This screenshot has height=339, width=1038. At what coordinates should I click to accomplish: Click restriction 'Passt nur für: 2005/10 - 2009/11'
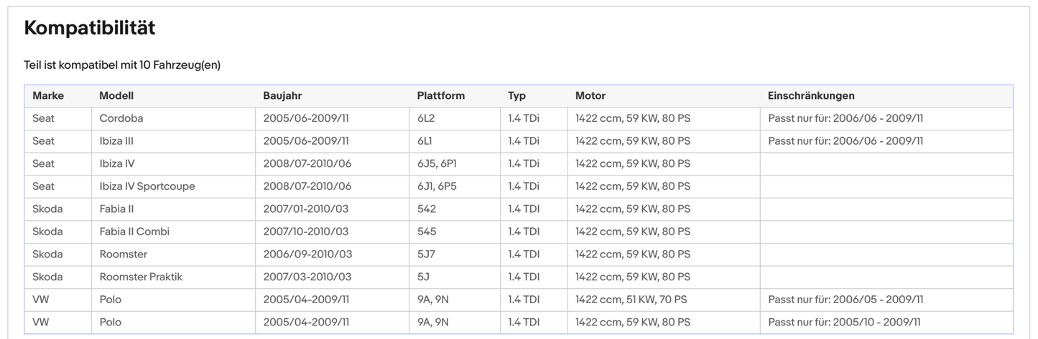844,323
